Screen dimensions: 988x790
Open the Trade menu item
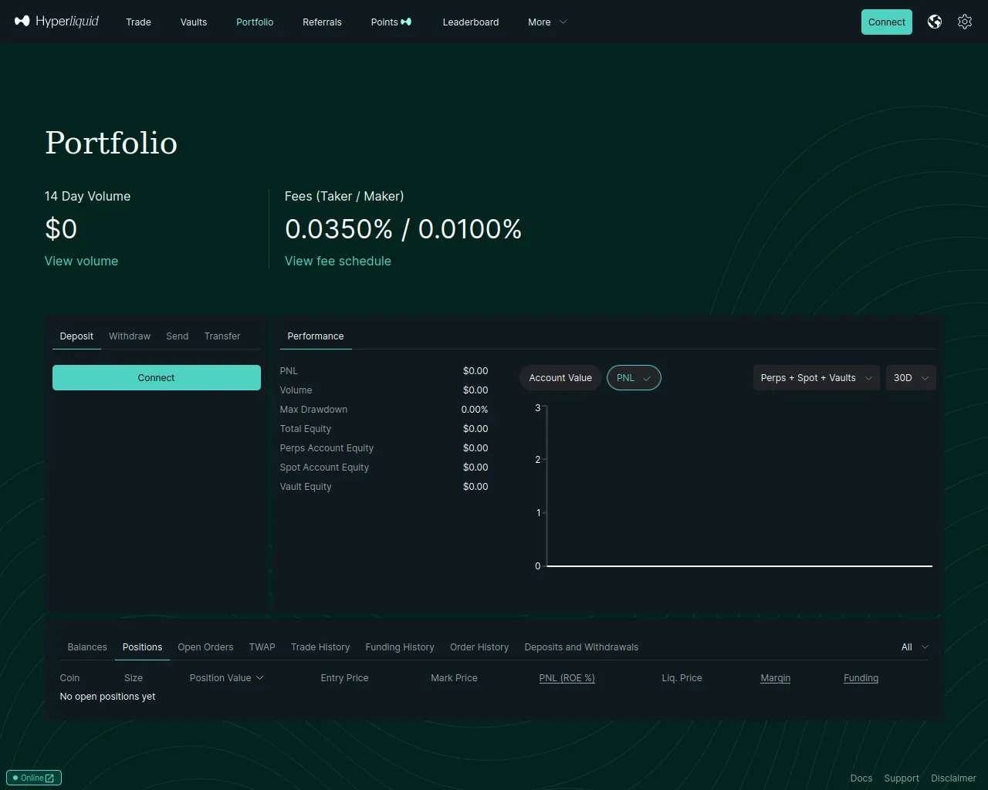(138, 22)
